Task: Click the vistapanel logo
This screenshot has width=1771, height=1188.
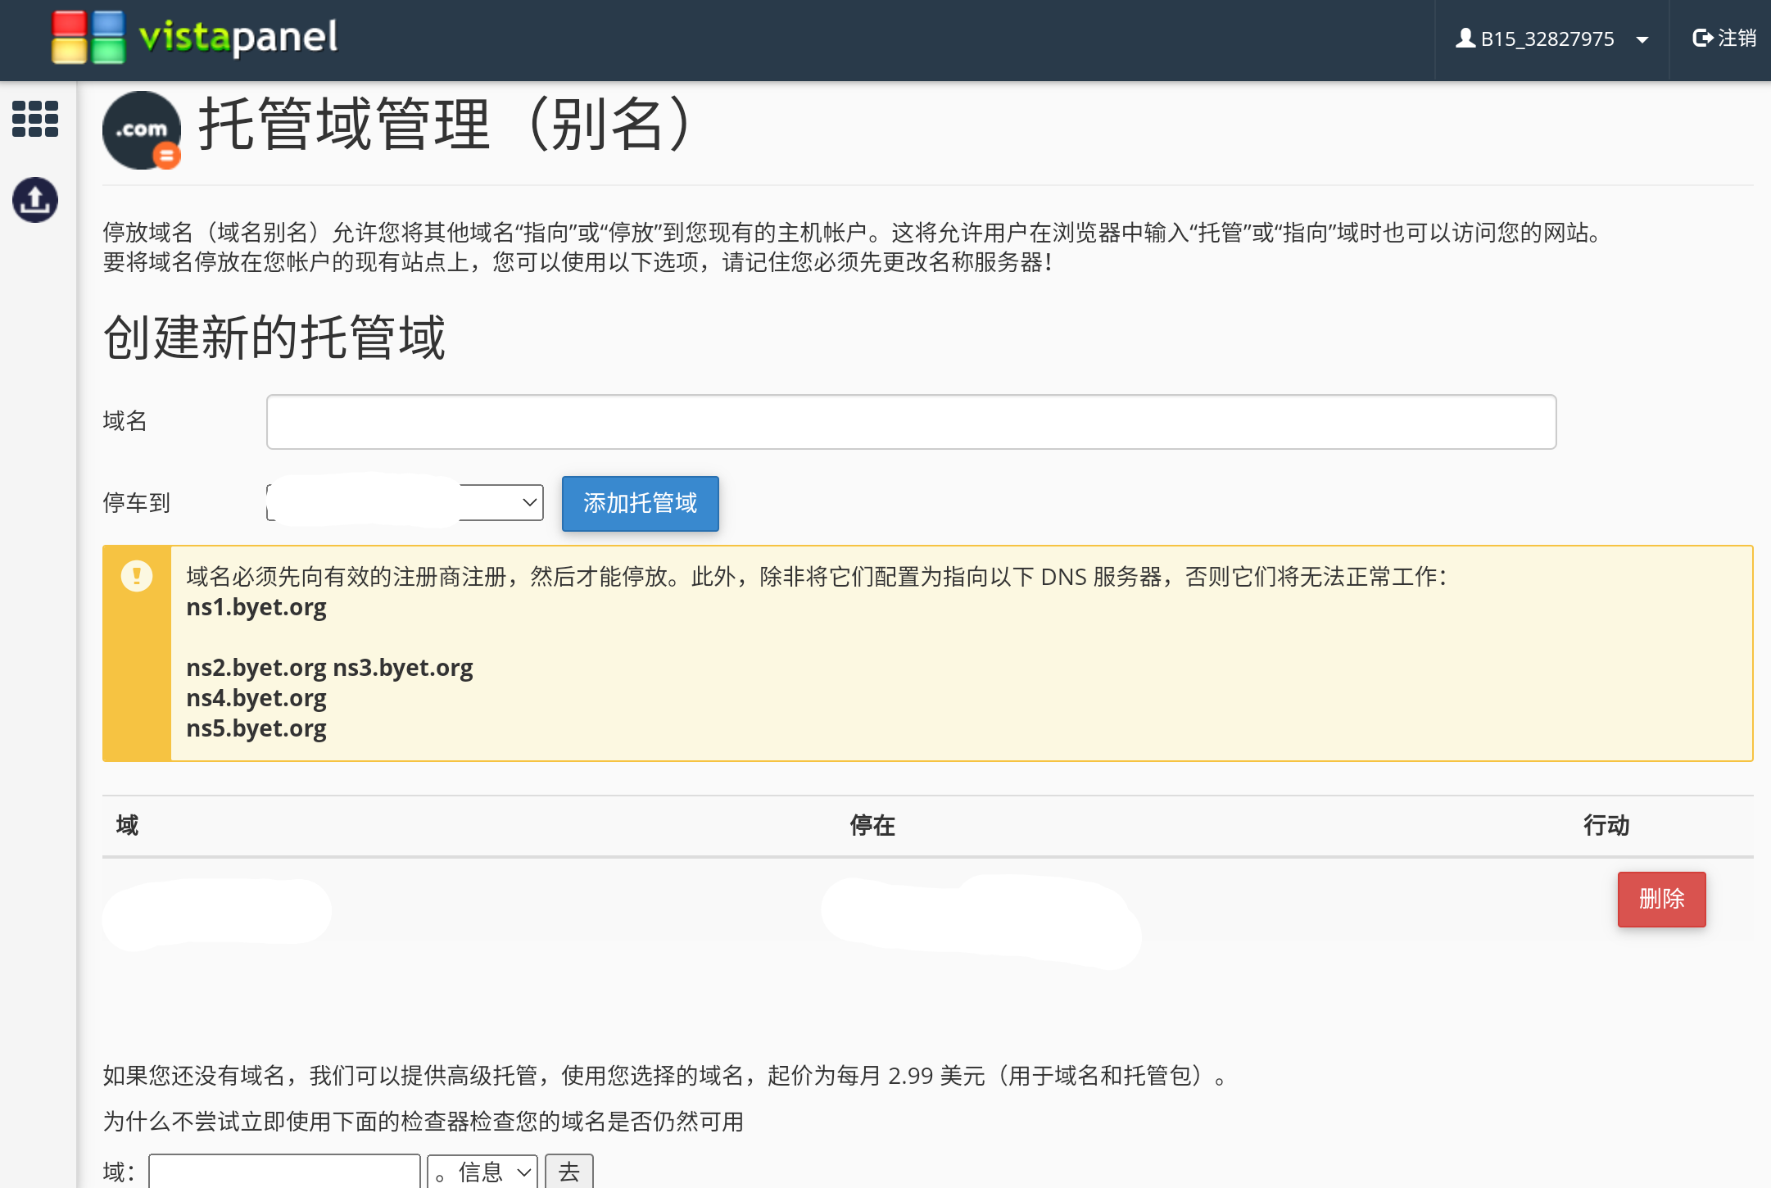Action: (x=195, y=38)
